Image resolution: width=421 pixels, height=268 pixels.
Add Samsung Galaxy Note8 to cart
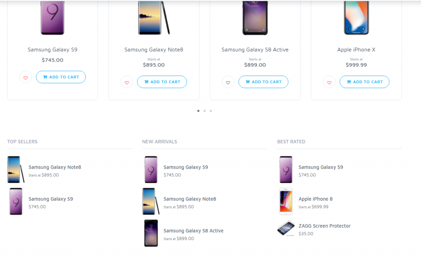[162, 82]
